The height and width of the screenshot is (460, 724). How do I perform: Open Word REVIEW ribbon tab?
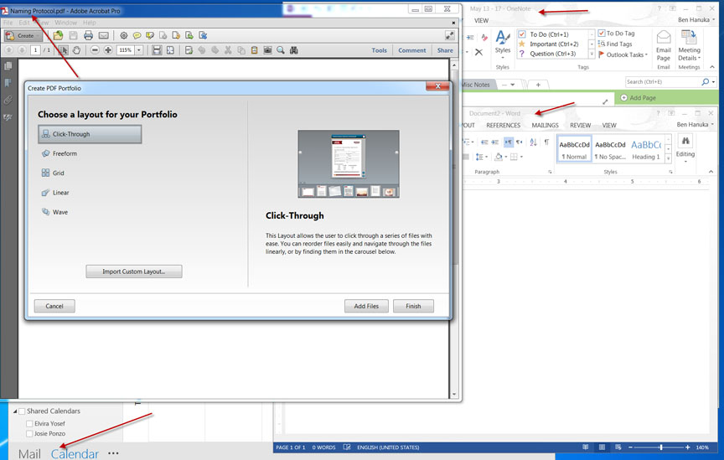tap(580, 125)
